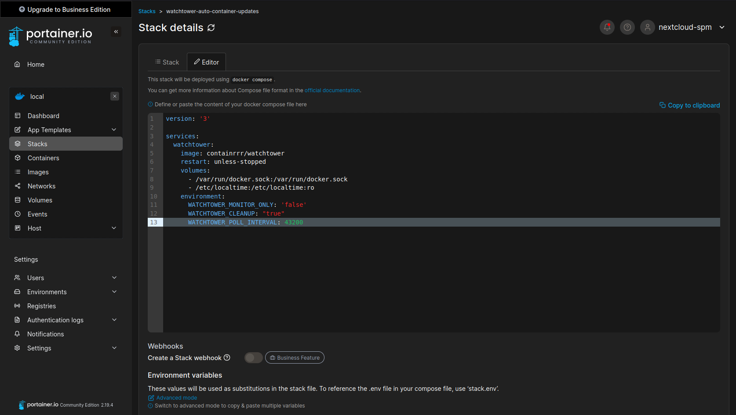Click the Advanced mode link

(176, 398)
